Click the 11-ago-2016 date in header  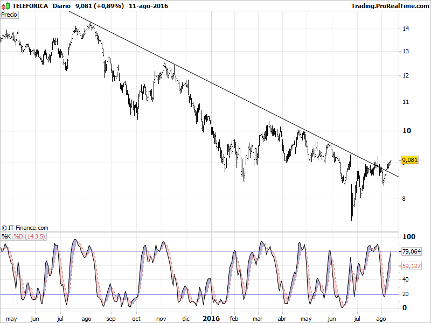148,6
